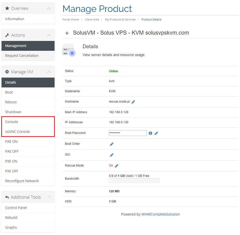Edit ISO with pencil icon
This screenshot has height=235, width=240.
point(112,155)
